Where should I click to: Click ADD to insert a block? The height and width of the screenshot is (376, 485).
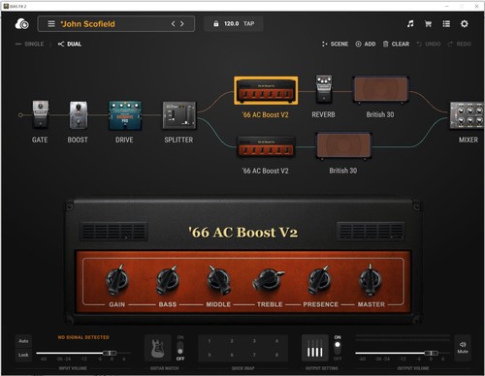pos(366,44)
